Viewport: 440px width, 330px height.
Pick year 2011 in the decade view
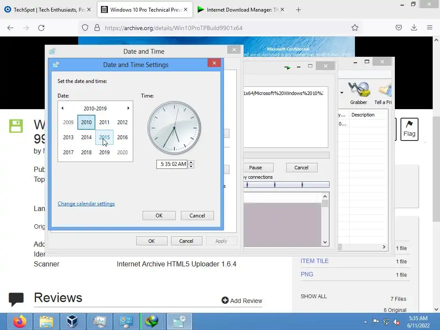(x=104, y=122)
